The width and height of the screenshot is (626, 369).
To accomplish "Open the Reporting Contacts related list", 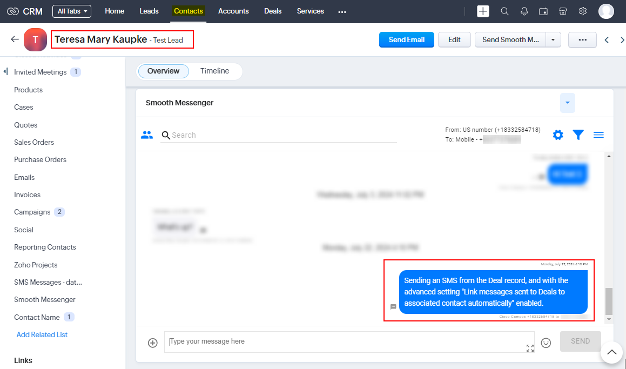I will 45,247.
